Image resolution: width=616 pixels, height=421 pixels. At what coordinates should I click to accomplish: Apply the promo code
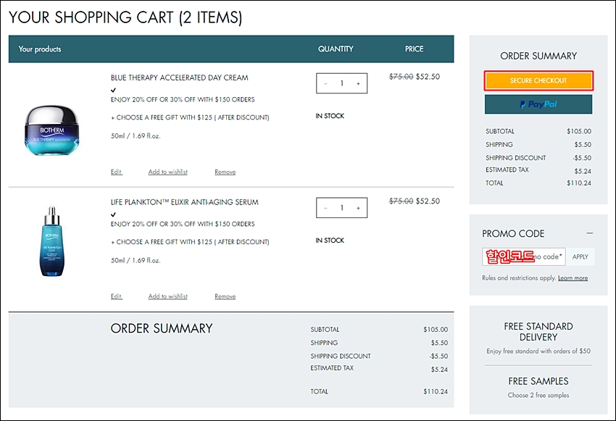point(580,257)
